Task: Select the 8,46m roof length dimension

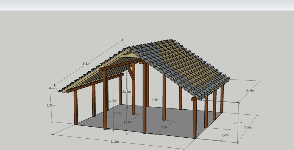Action: pos(250,91)
